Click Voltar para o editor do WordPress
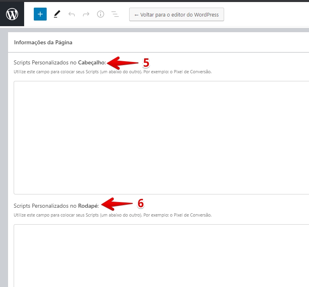Image resolution: width=309 pixels, height=287 pixels. point(176,15)
